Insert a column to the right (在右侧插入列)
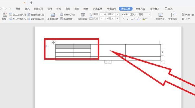Screen dimensions: 195x108 click(x=36, y=19)
